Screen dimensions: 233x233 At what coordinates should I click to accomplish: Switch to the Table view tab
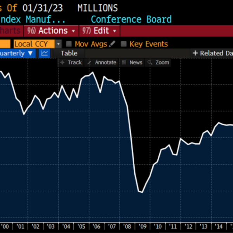coord(69,53)
